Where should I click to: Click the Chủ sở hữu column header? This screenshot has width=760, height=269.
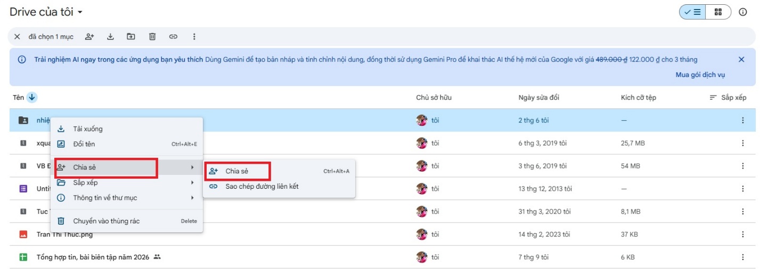(x=434, y=97)
